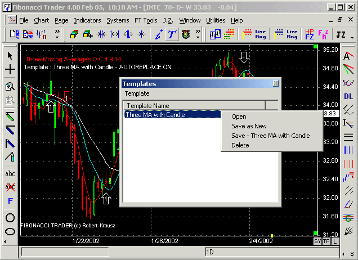Select the diagonal blue pencil line tool

tap(10, 144)
